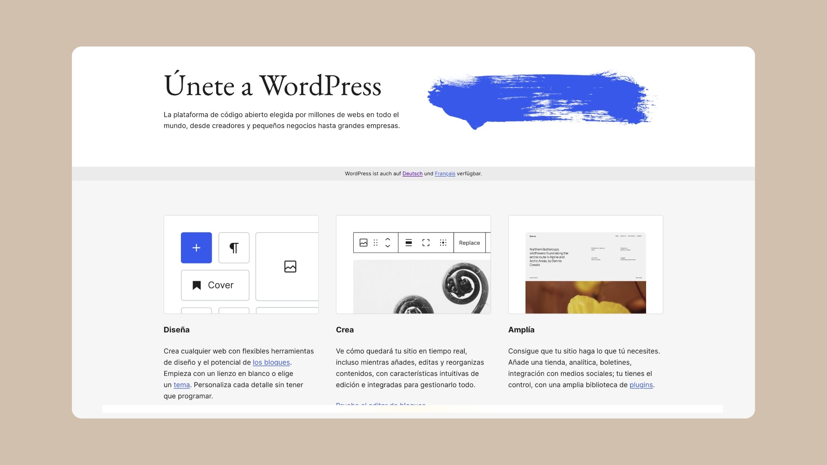Open the Français language link
The height and width of the screenshot is (465, 827).
pos(445,174)
